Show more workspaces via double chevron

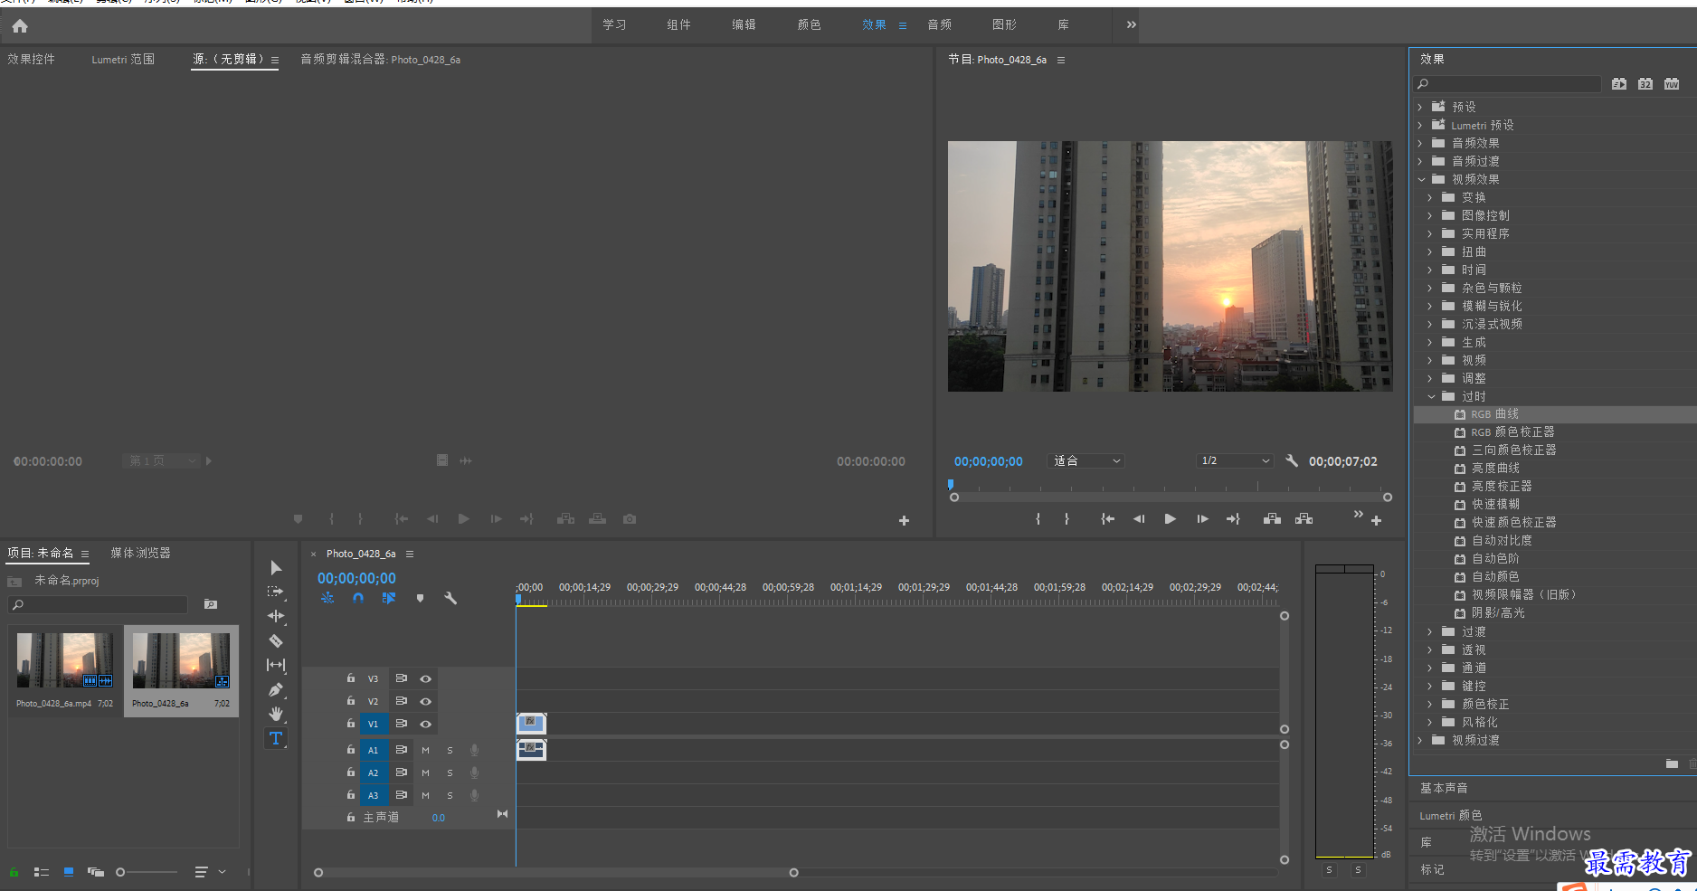coord(1131,24)
